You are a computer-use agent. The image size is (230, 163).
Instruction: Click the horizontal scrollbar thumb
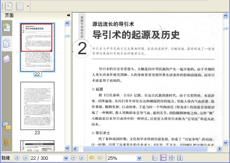click(145, 149)
